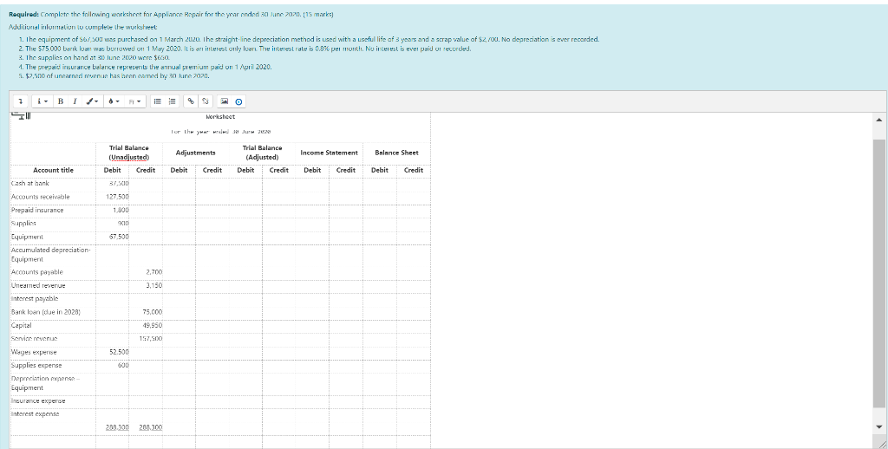Click the 3,150 unearned revenue credit cell
The width and height of the screenshot is (888, 449).
click(x=146, y=285)
